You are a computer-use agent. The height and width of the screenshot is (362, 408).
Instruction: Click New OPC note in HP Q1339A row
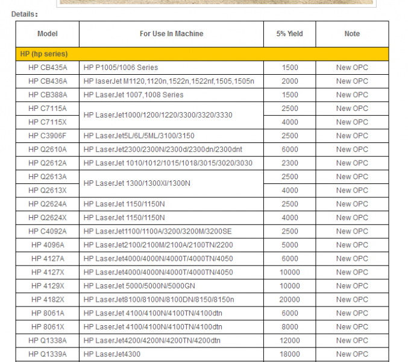click(352, 354)
